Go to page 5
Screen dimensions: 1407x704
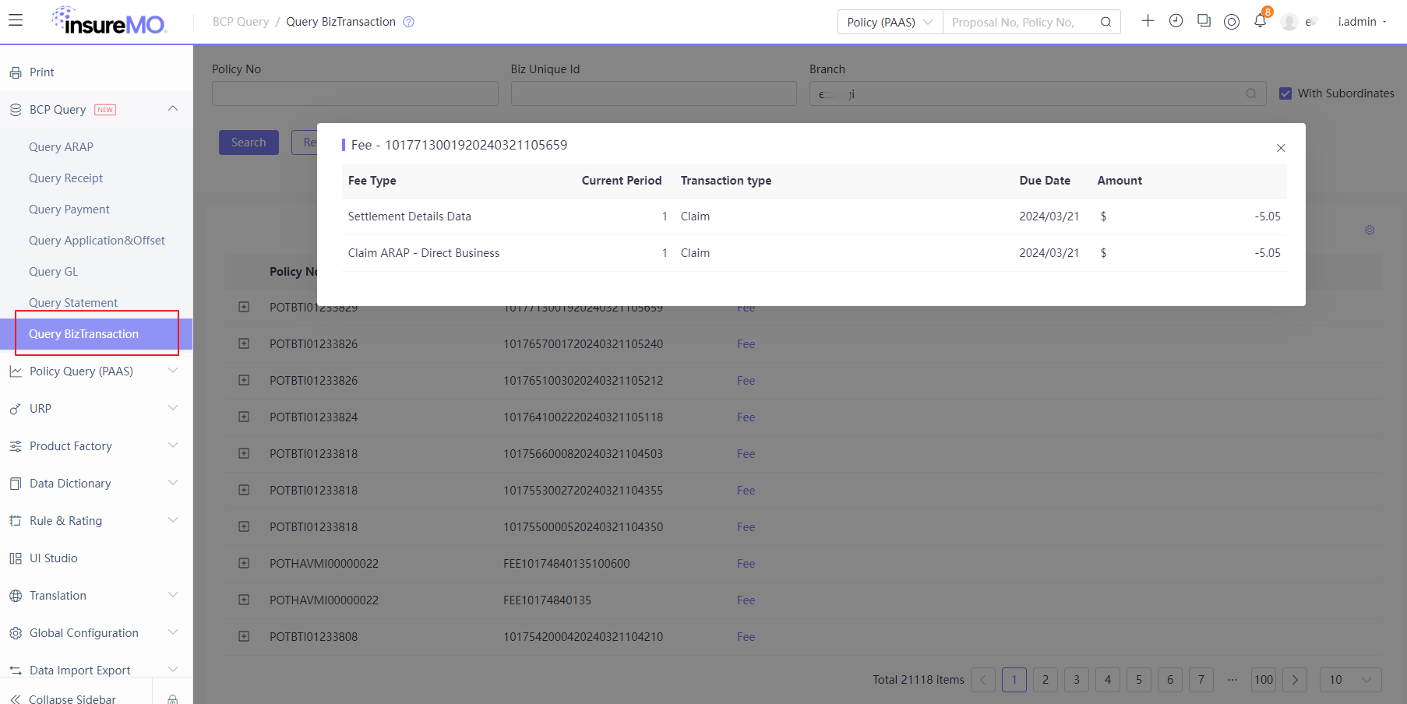1139,680
